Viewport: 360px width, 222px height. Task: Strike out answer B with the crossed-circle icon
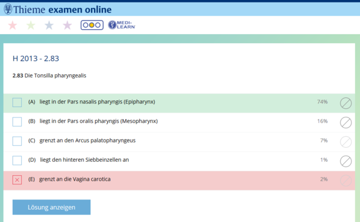pyautogui.click(x=346, y=123)
